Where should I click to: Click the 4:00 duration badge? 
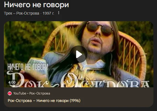(x=12, y=82)
